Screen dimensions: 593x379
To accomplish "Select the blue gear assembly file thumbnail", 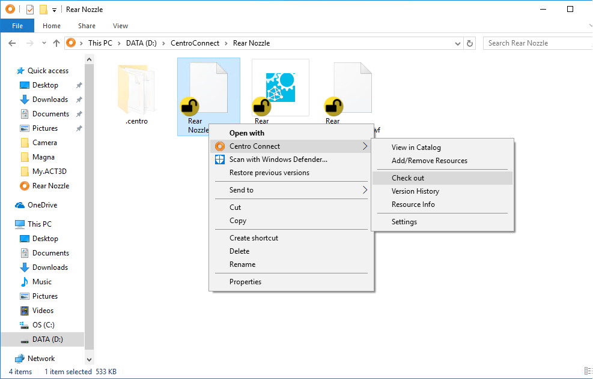I will click(x=280, y=88).
